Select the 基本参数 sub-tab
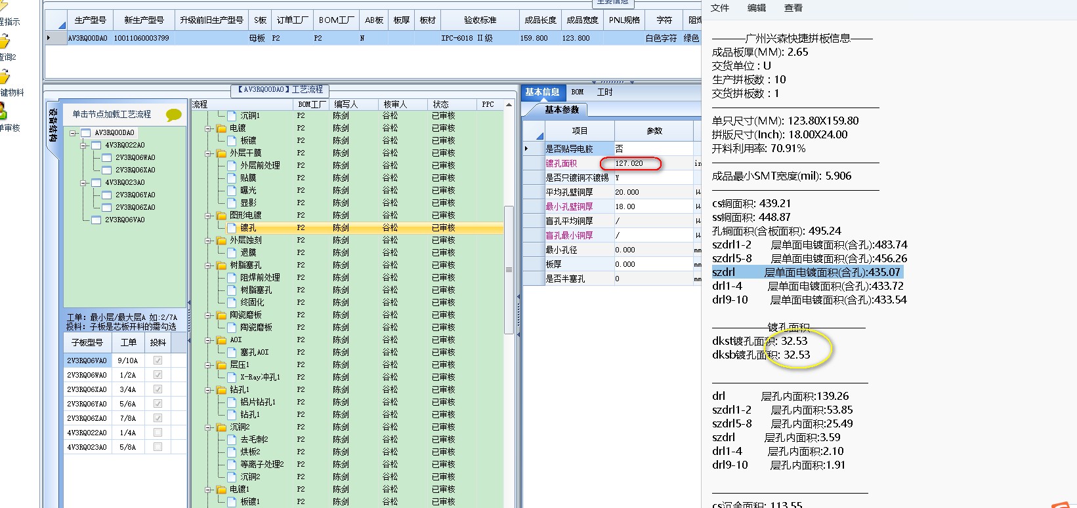 pos(562,109)
